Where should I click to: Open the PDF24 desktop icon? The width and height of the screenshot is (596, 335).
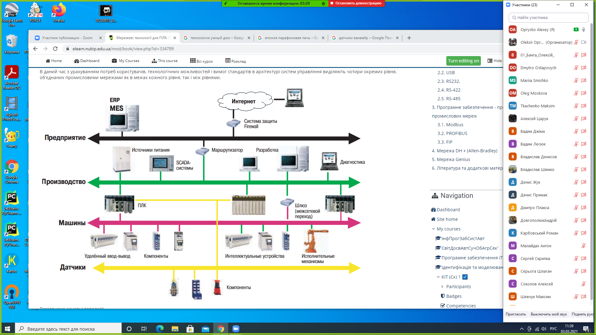pyautogui.click(x=35, y=12)
